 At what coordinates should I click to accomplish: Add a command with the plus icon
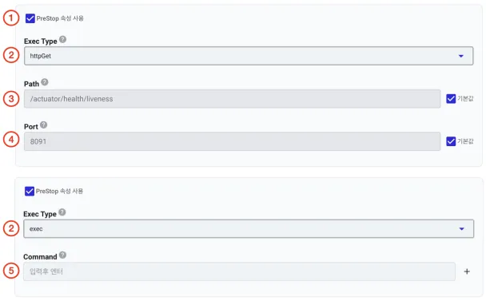pyautogui.click(x=467, y=271)
